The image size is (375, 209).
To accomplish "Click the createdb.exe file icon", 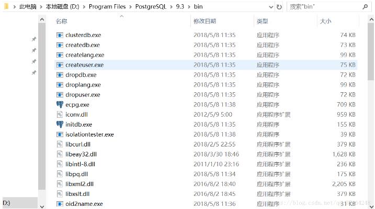I will click(x=60, y=45).
